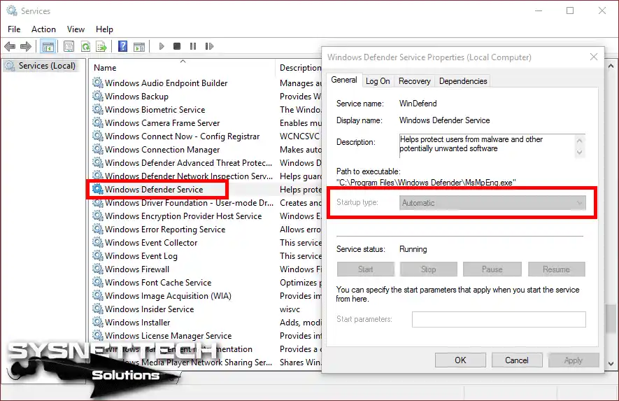Viewport: 619px width, 401px height.
Task: Open the File menu
Action: 14,29
